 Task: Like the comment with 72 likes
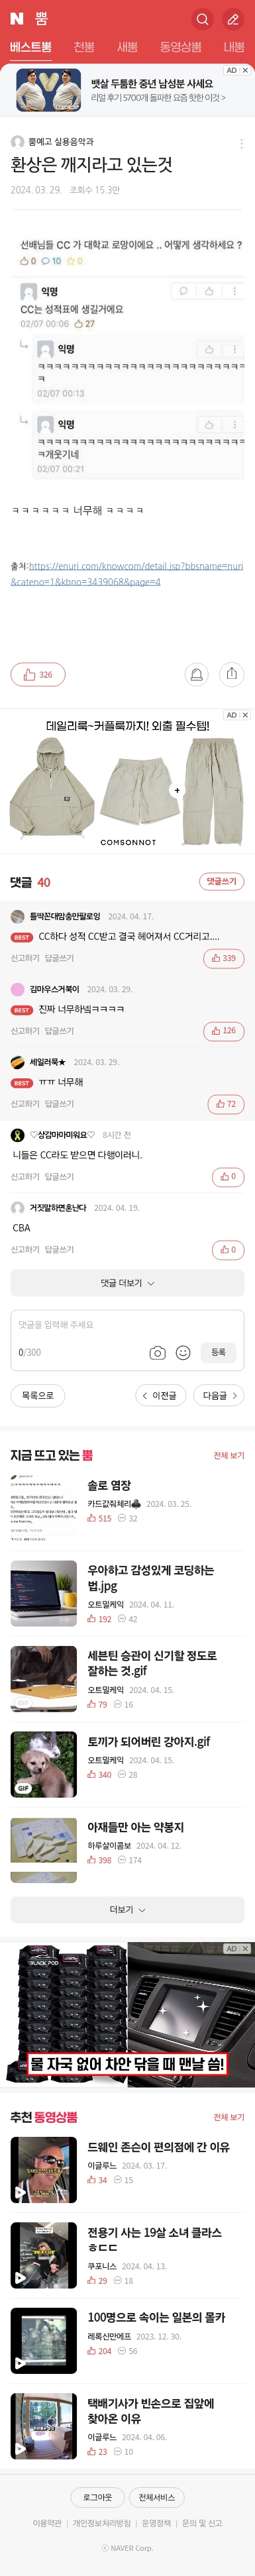click(226, 1104)
